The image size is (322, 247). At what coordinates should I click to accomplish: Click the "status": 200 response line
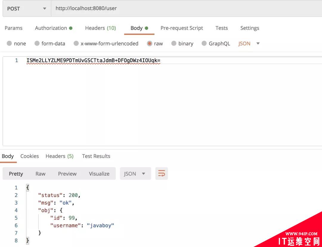click(59, 195)
